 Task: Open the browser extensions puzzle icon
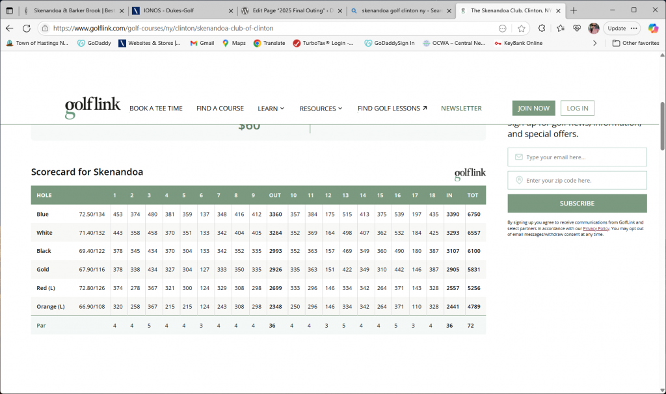[x=542, y=29]
